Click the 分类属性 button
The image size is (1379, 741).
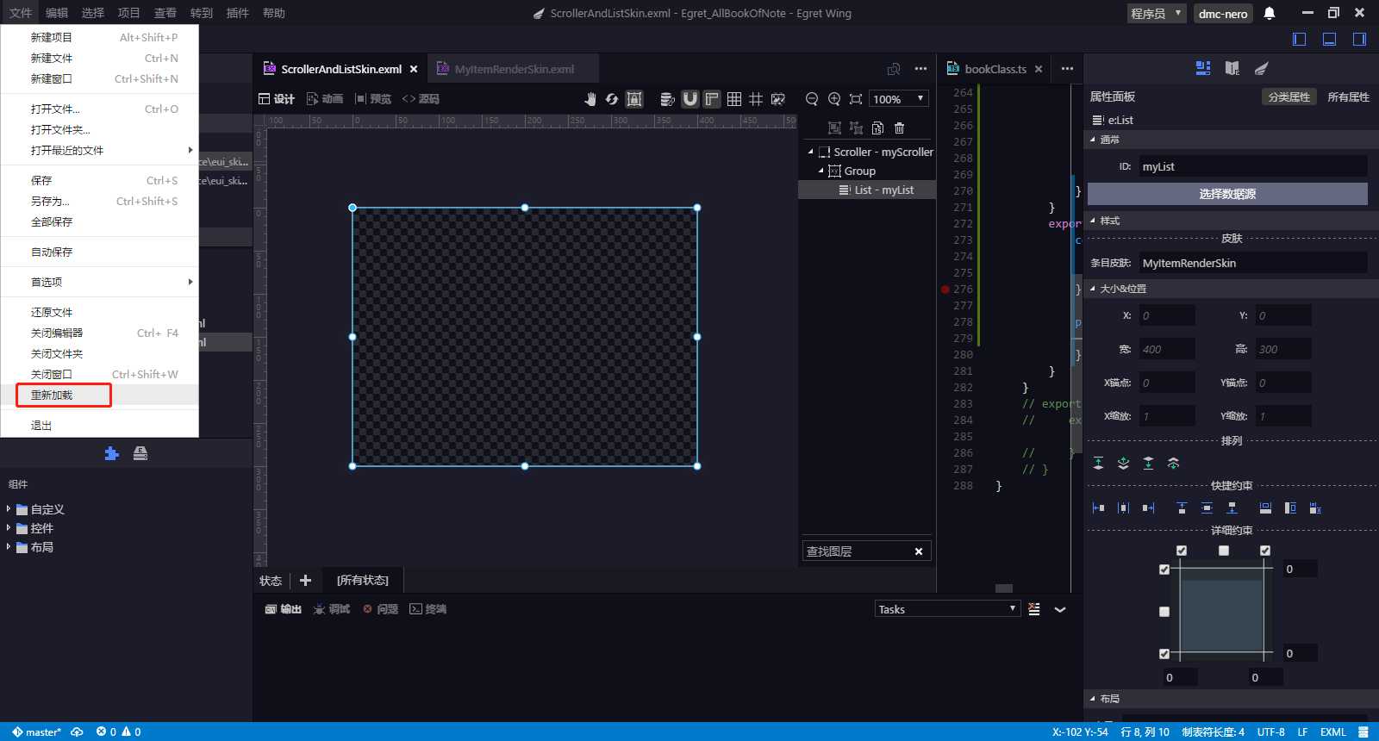click(1289, 97)
